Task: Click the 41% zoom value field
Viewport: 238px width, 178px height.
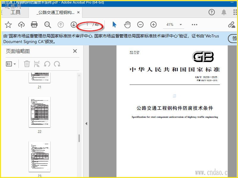Action: 170,25
